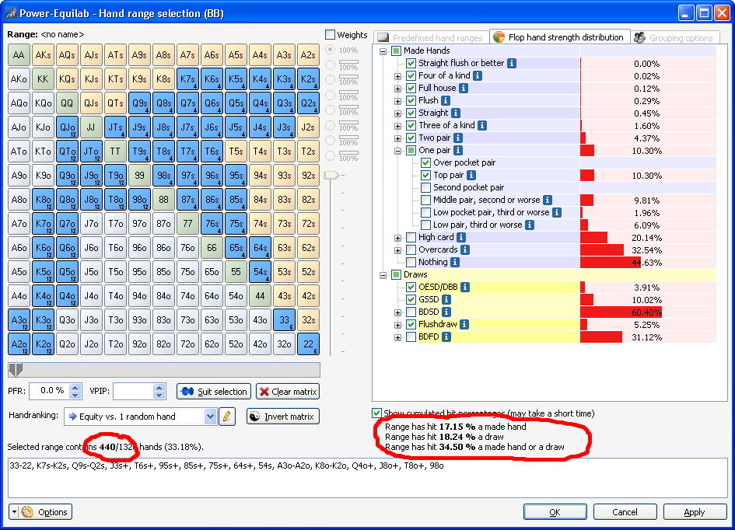This screenshot has width=735, height=530.
Task: Click info icon next to Four of a kind
Action: click(x=478, y=75)
